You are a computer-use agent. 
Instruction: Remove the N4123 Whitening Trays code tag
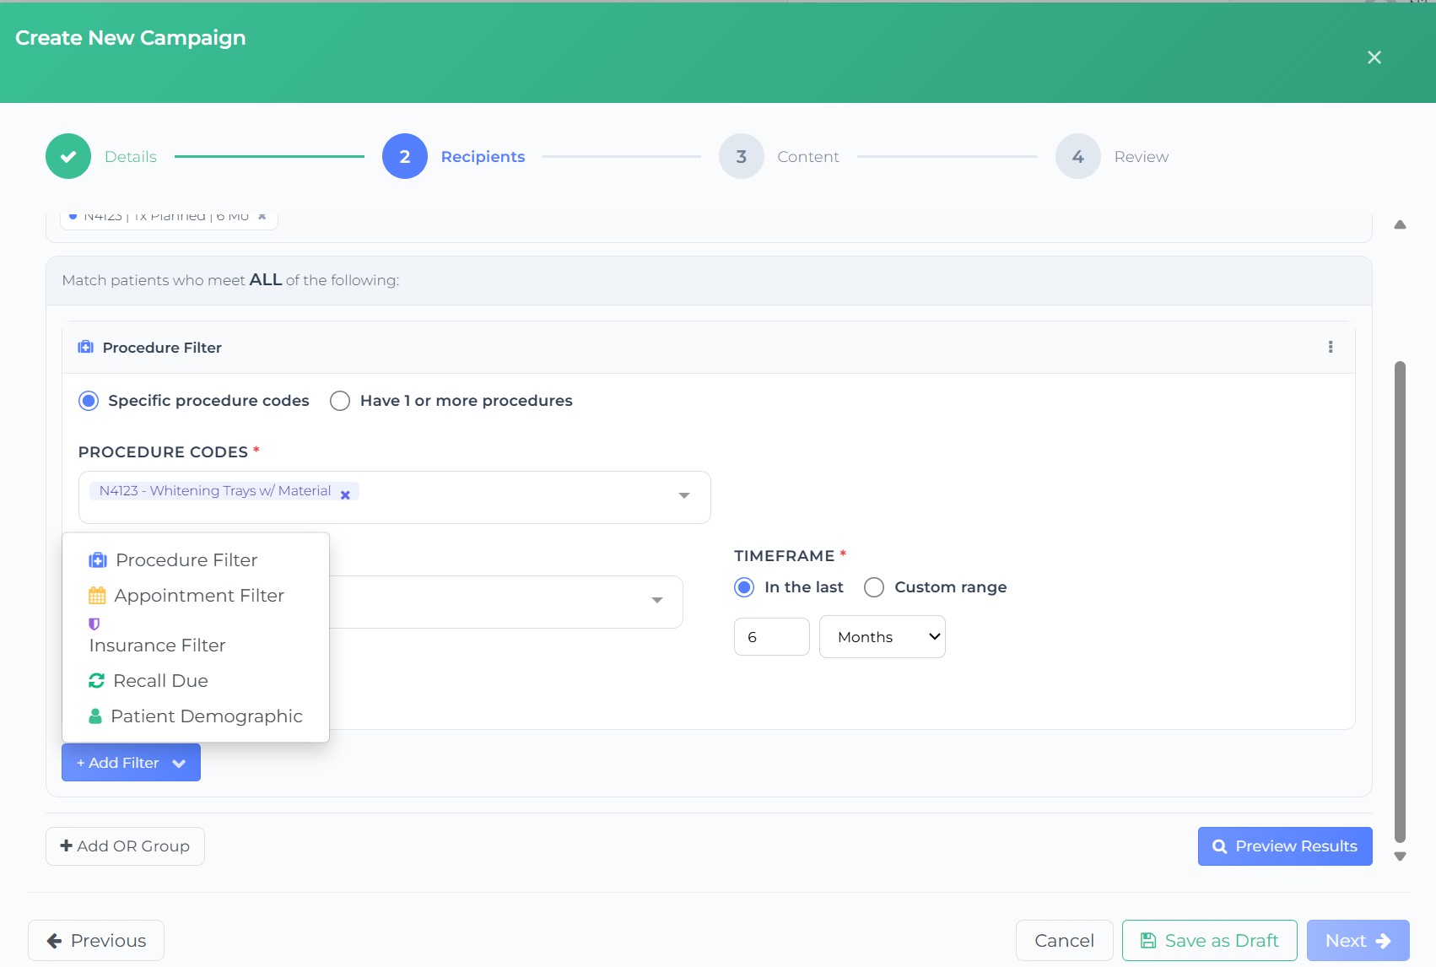[345, 495]
